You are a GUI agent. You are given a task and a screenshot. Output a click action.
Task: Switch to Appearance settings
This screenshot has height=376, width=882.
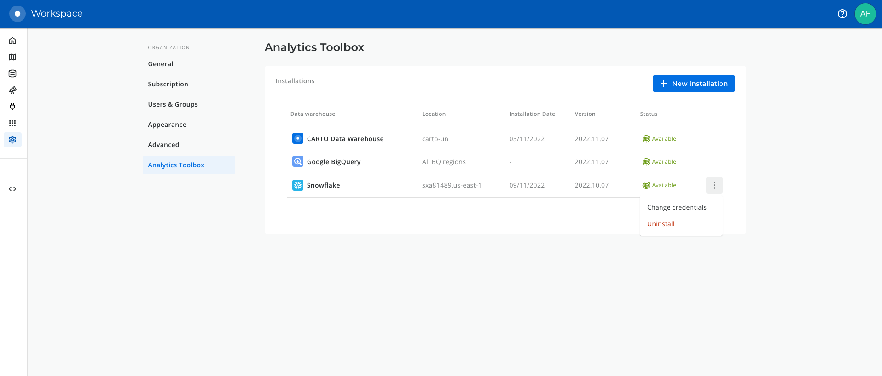point(167,125)
